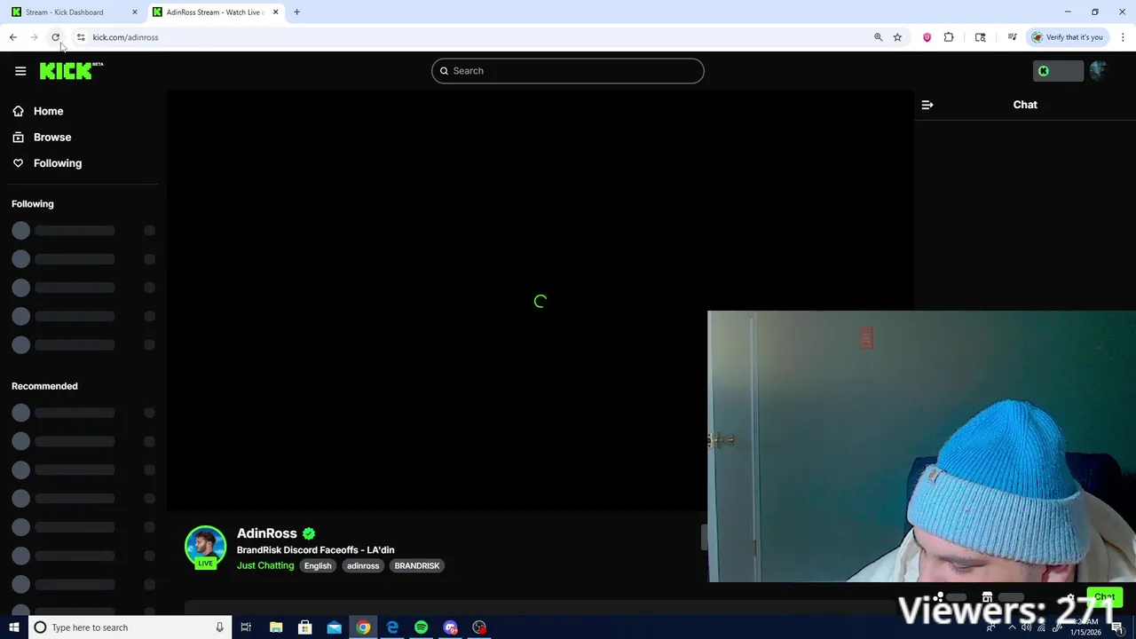
Task: Open the Just Chatting category link
Action: 265,565
